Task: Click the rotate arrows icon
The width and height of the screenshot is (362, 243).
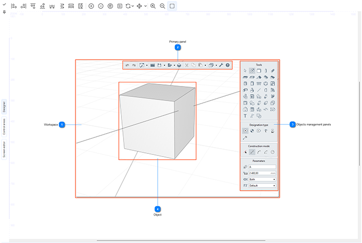Action: point(128,6)
